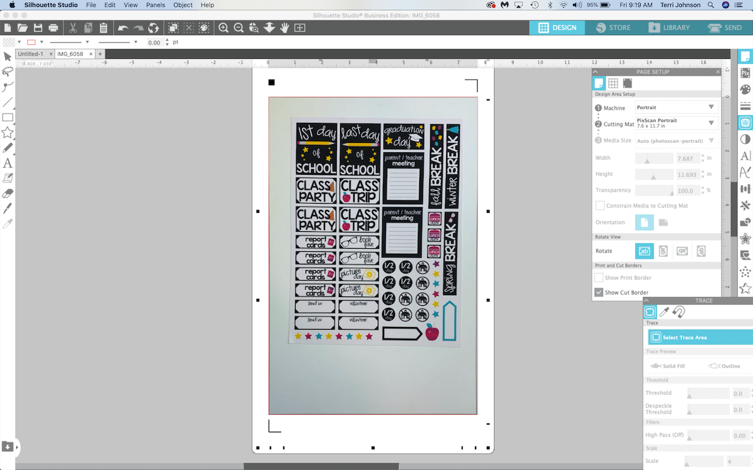The height and width of the screenshot is (470, 753).
Task: Click the Print icon in toolbar
Action: [53, 28]
